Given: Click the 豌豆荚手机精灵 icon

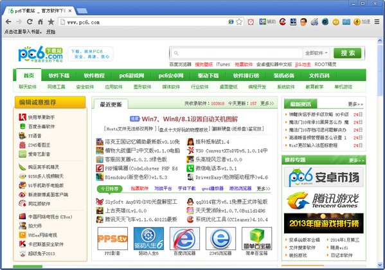Looking at the screenshot, I should 22,167.
